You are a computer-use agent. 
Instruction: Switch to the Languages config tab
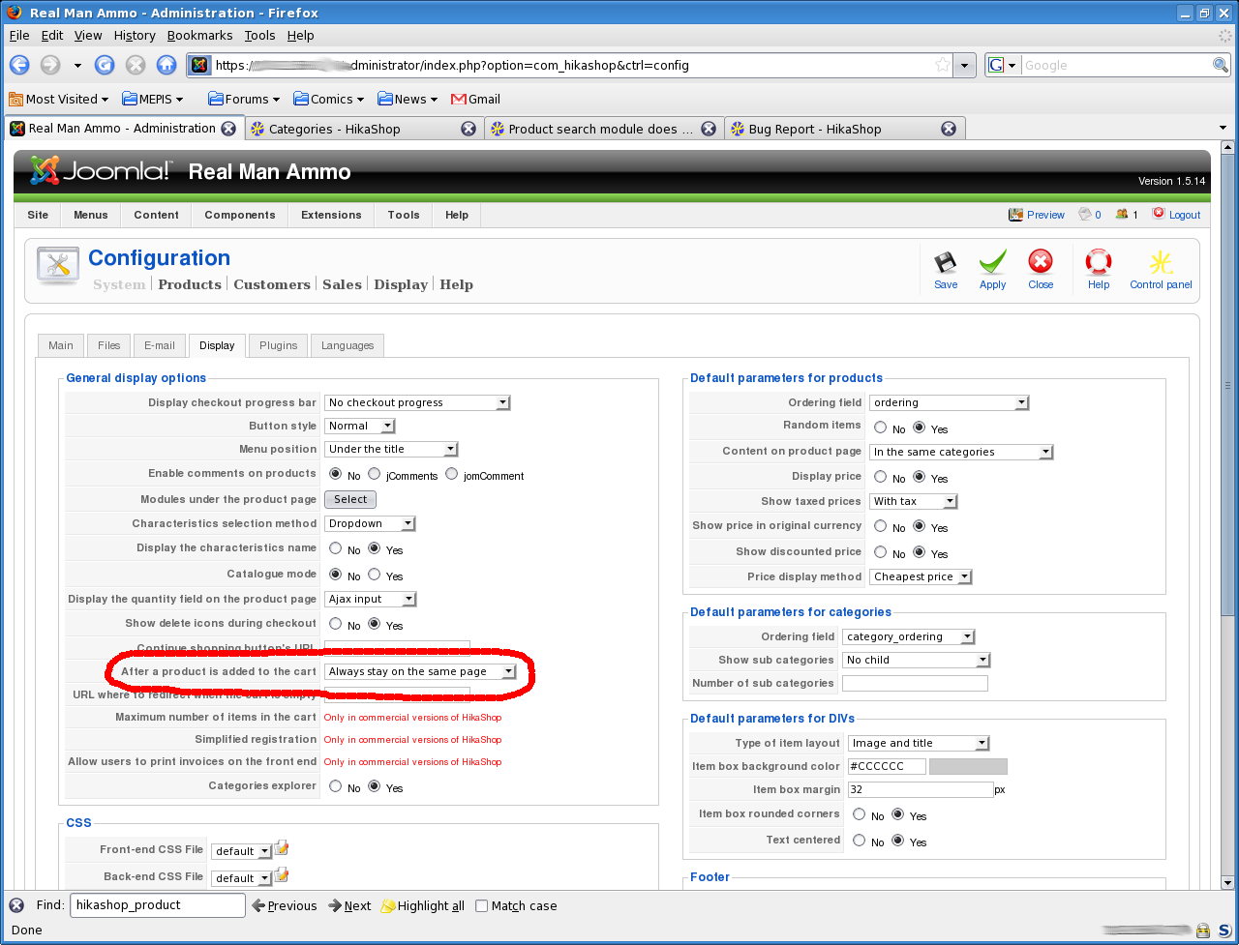348,345
